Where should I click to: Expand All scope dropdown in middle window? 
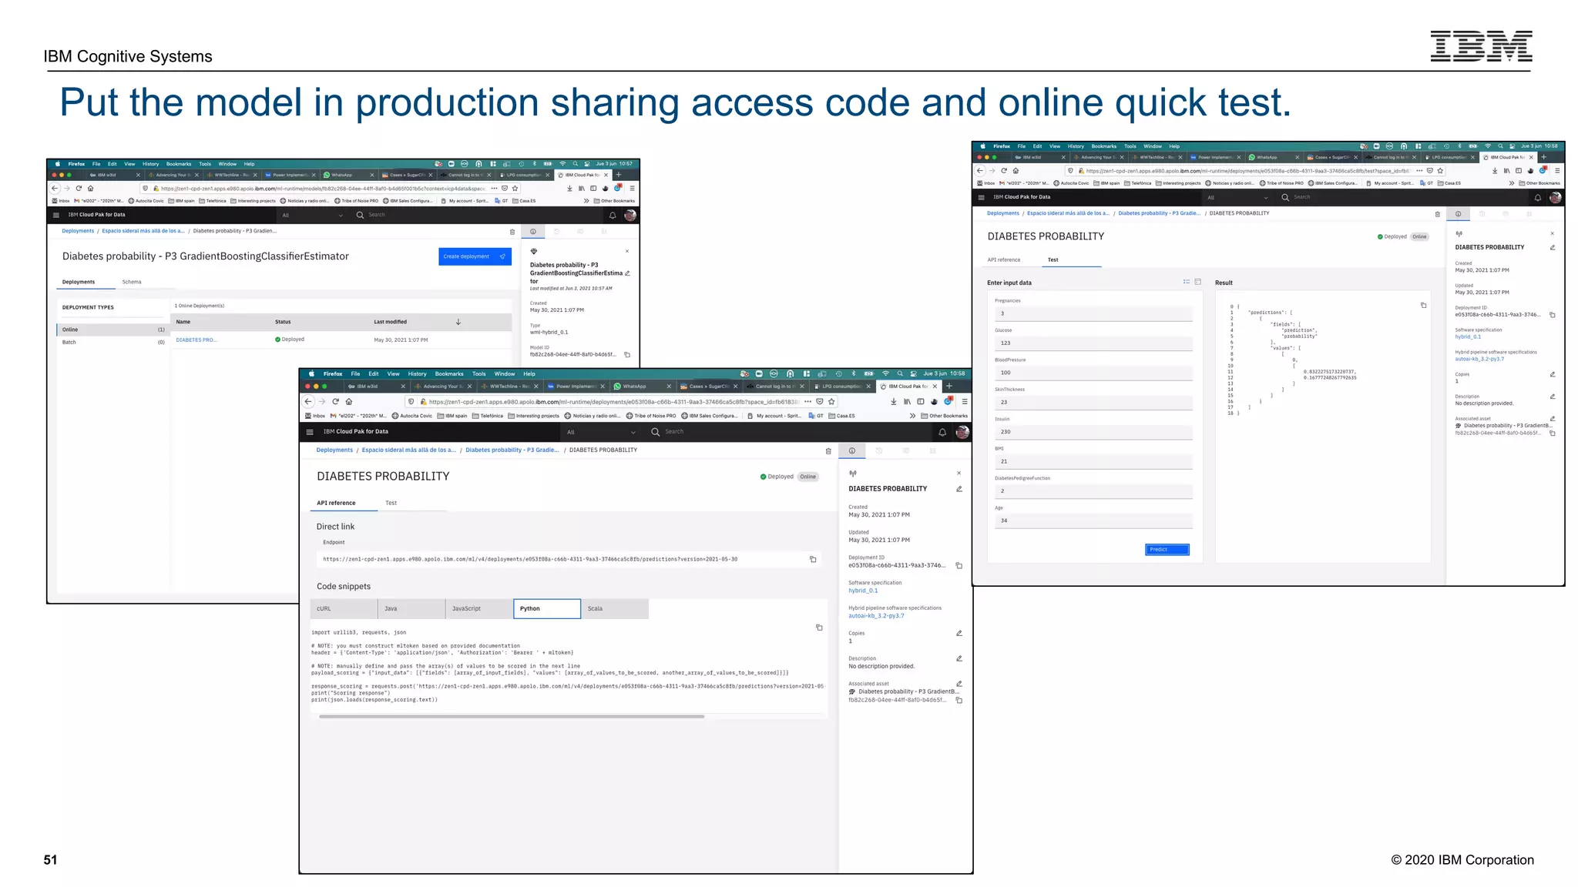click(x=602, y=432)
